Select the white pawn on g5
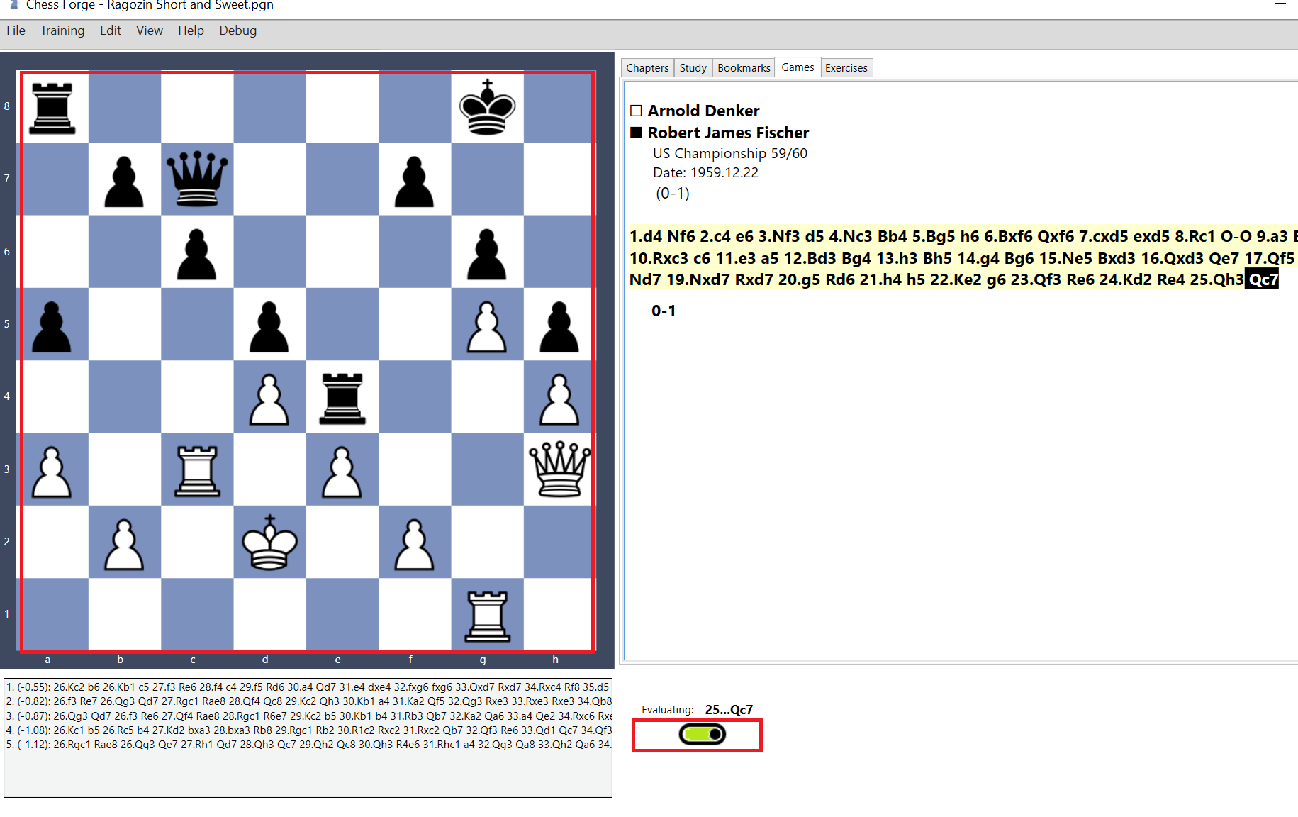 (486, 325)
